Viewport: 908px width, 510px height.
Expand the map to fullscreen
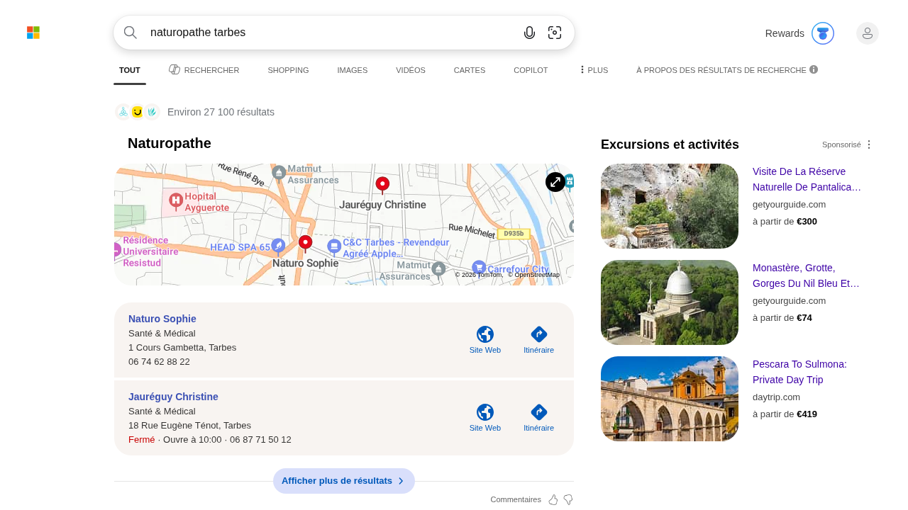click(x=555, y=181)
